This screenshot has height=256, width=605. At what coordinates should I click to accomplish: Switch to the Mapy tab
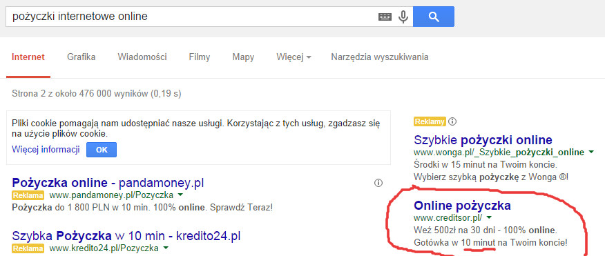(x=243, y=57)
